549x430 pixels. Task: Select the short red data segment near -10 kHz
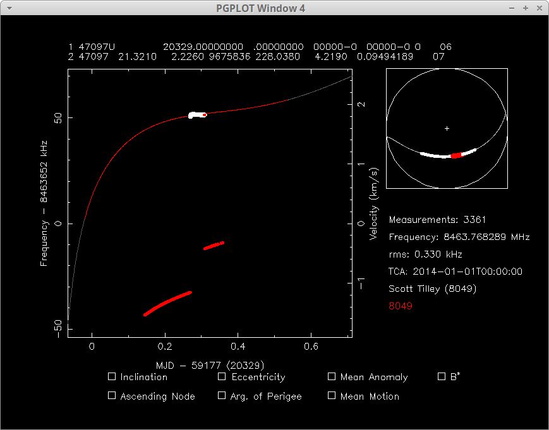214,246
